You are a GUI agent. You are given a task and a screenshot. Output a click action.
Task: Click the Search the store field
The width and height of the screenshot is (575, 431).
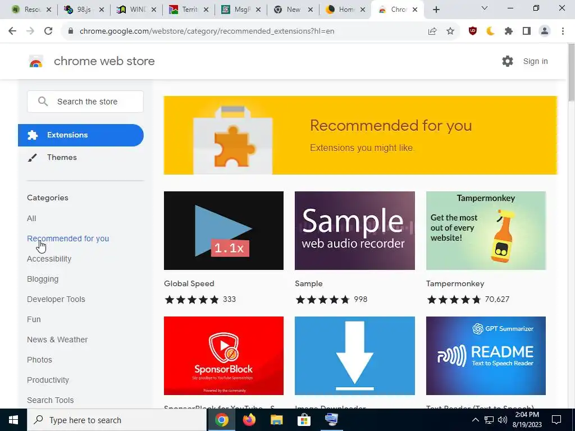point(85,102)
